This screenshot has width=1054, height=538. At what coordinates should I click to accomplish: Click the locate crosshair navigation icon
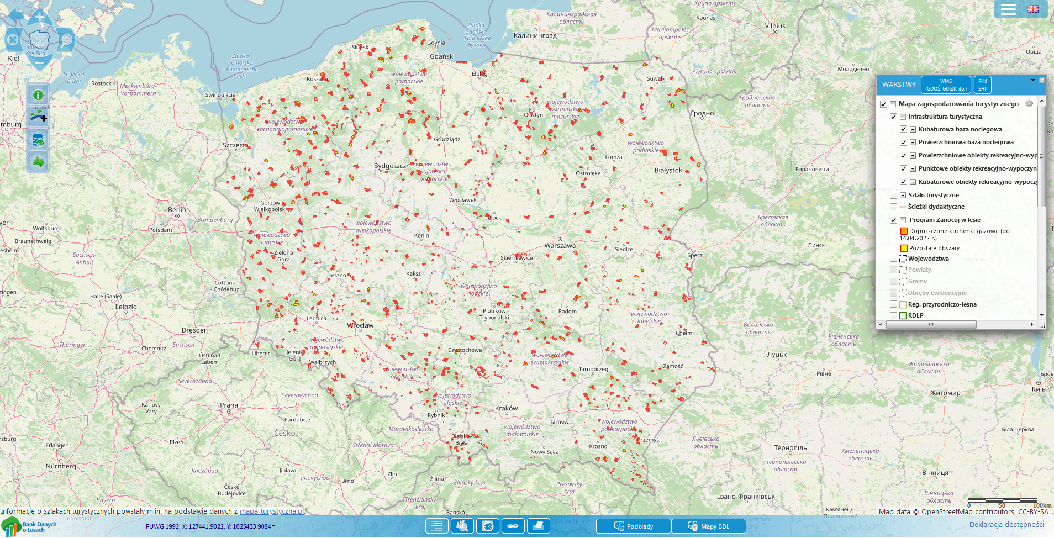[x=13, y=40]
